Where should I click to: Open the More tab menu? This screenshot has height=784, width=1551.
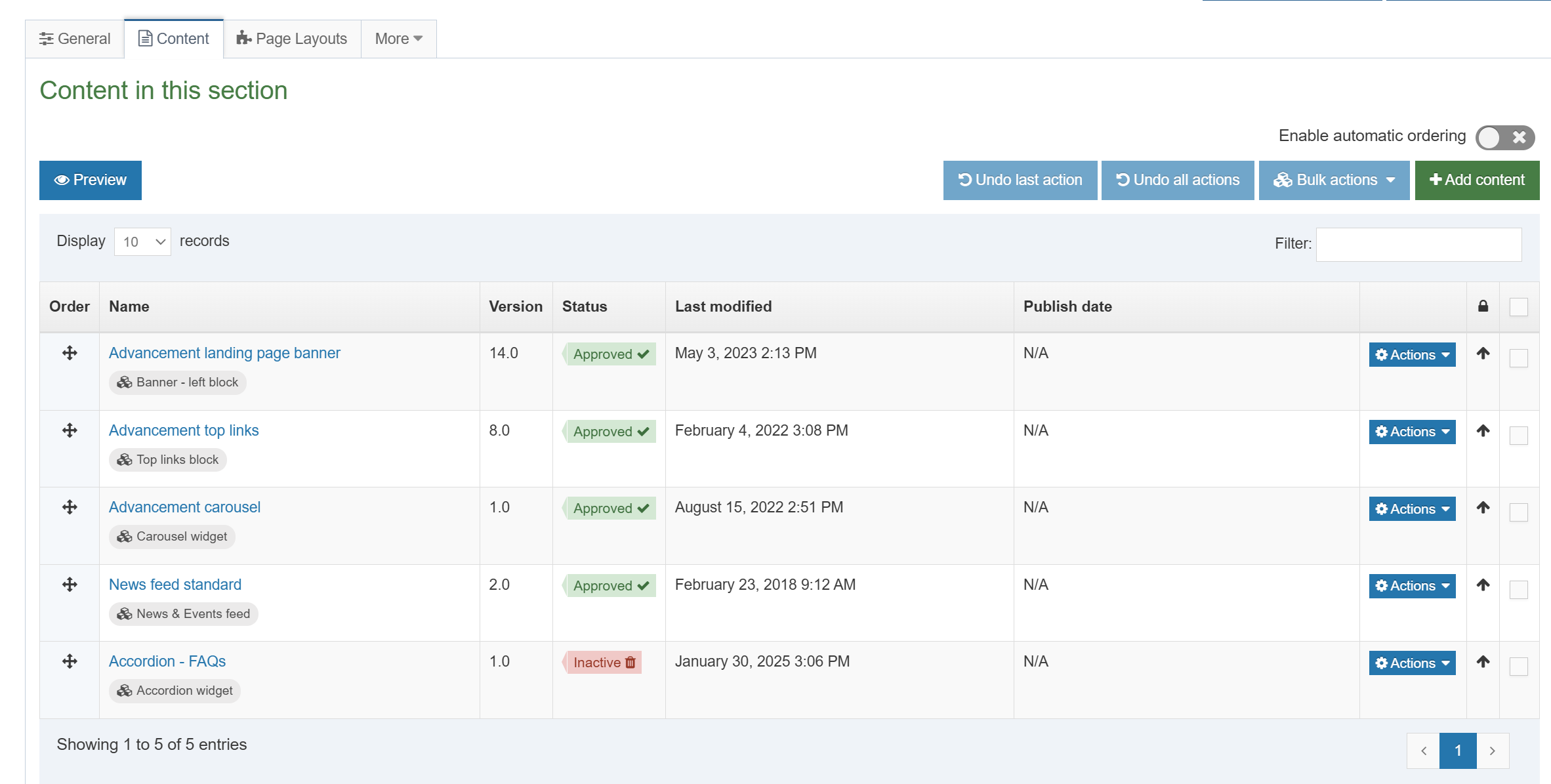point(398,39)
